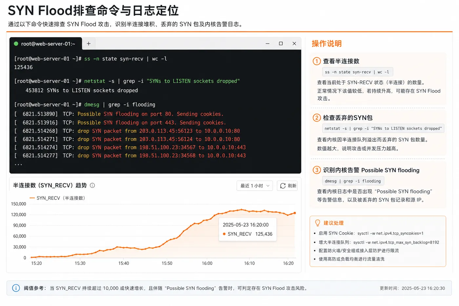Click the 配置防火墙/安全组 suggestion line
The height and width of the screenshot is (306, 459).
pyautogui.click(x=359, y=251)
